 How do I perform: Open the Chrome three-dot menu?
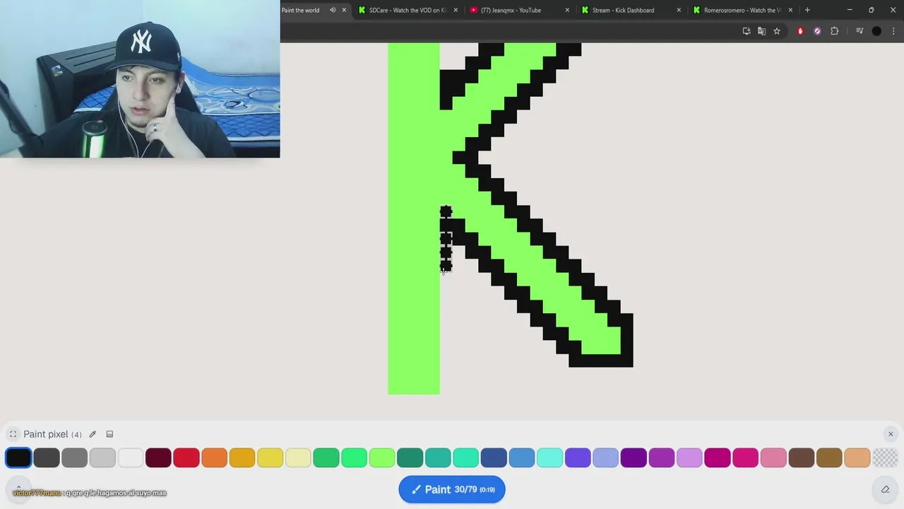(x=893, y=31)
